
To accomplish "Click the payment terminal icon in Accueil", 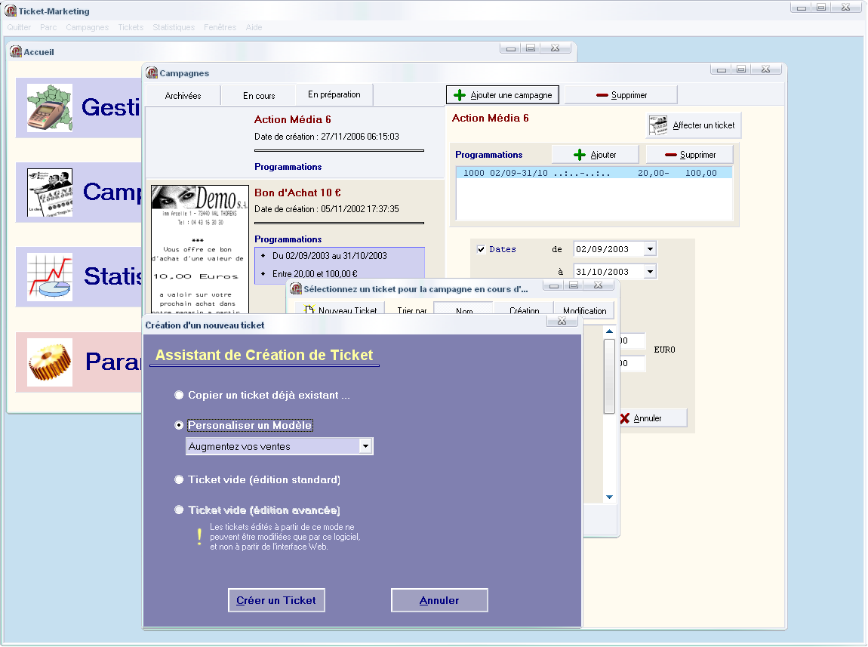I will click(50, 108).
